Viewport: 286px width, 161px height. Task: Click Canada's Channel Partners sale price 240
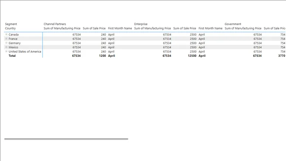103,34
